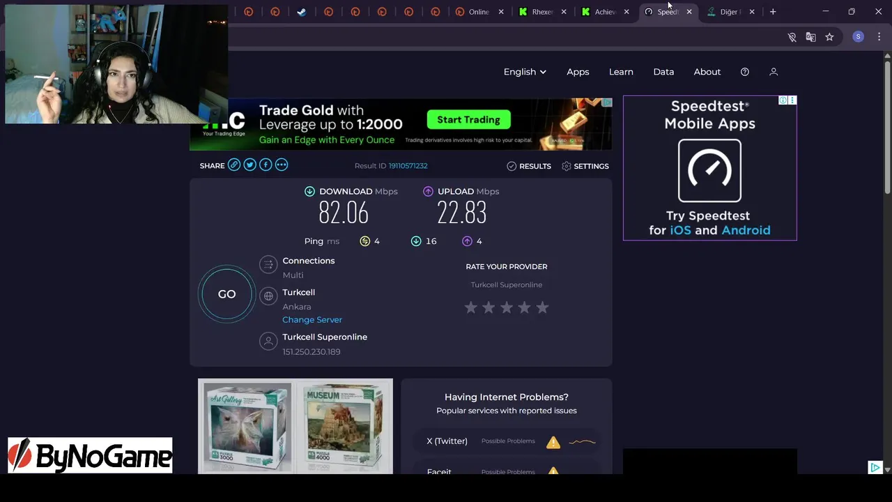Open the account login person icon

[774, 72]
